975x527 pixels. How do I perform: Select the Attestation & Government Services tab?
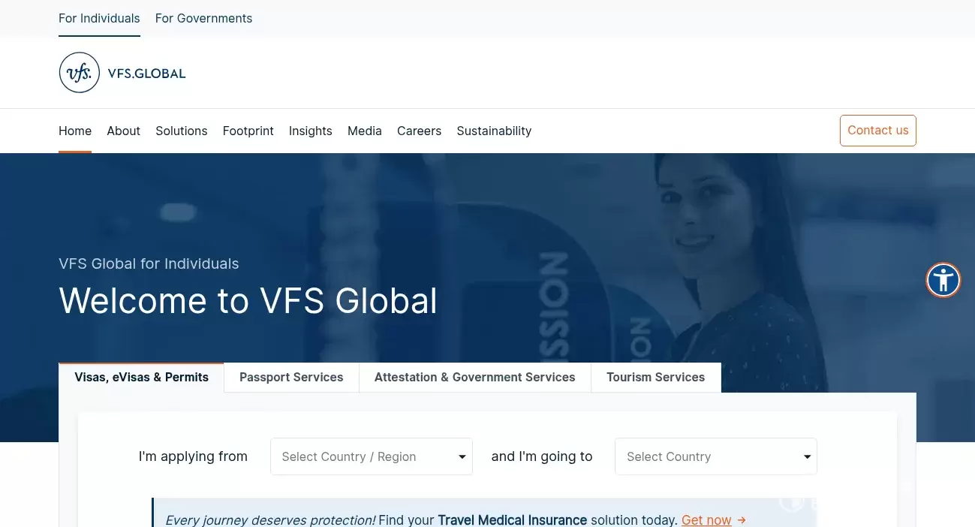(x=474, y=377)
